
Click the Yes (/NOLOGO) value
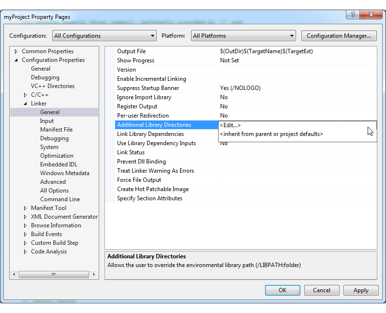click(240, 88)
